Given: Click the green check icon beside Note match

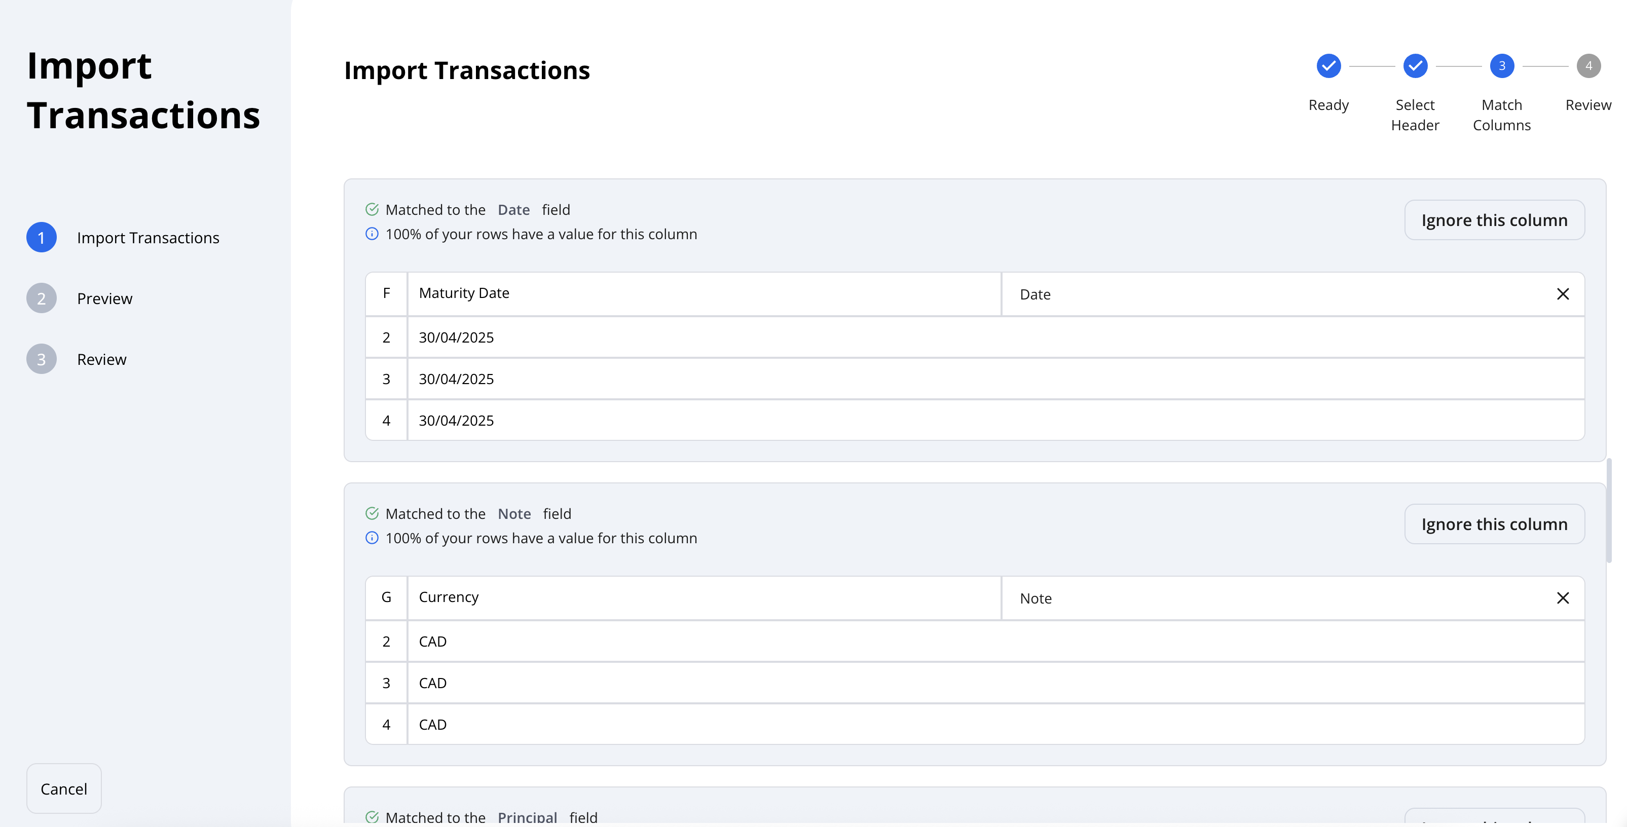Looking at the screenshot, I should coord(372,513).
